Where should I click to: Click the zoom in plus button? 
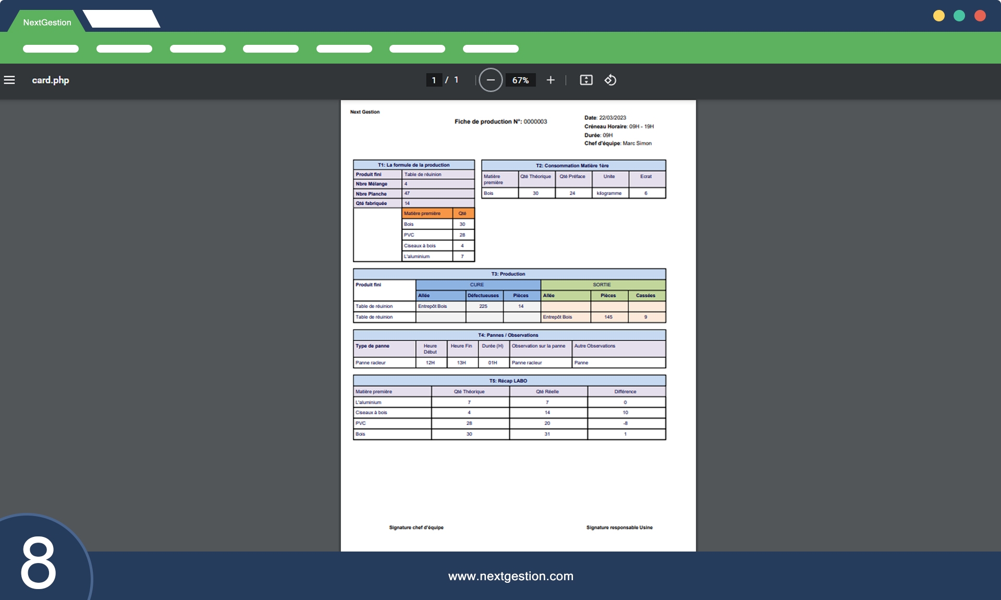pos(551,80)
